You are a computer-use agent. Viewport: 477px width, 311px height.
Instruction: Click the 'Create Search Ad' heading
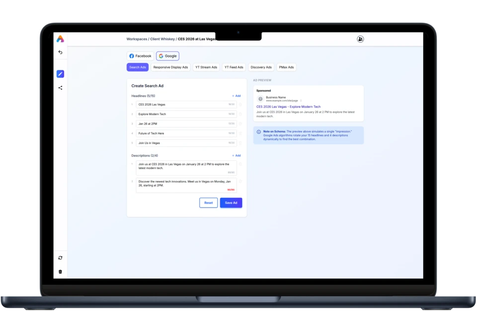point(147,86)
